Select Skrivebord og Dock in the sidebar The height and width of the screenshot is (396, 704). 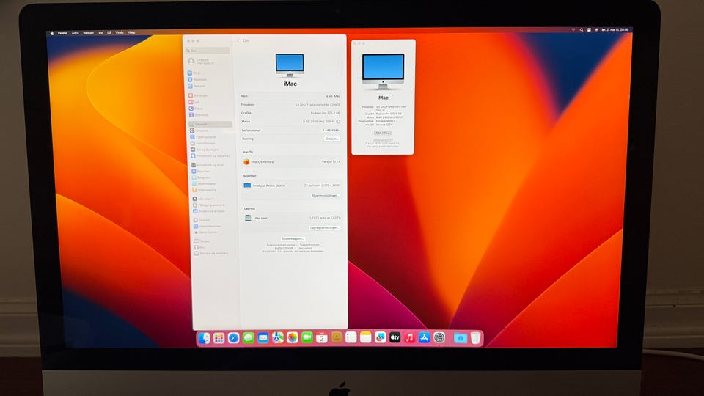coord(208,165)
